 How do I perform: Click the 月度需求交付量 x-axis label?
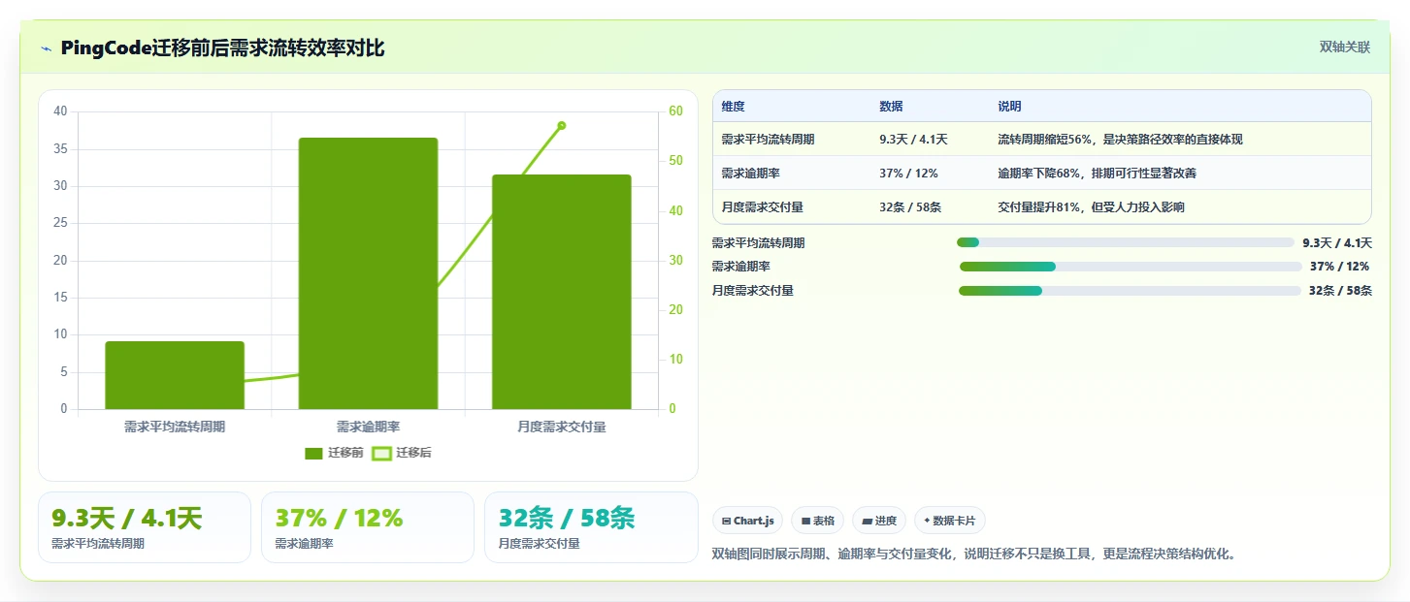[x=562, y=427]
